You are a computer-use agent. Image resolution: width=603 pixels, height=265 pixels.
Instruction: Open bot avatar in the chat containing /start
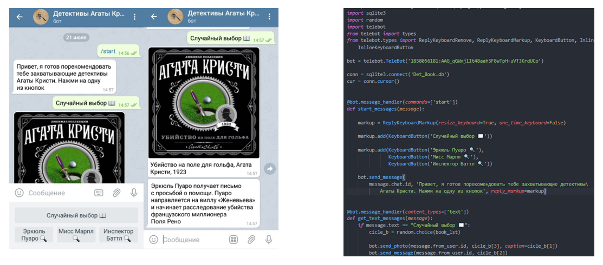tap(41, 17)
